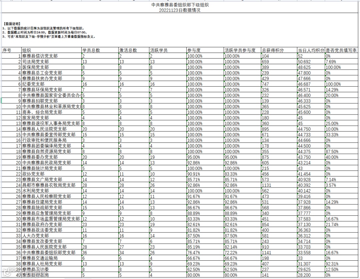Select the participation value 90.91%
This screenshot has width=360, height=279.
coord(205,174)
